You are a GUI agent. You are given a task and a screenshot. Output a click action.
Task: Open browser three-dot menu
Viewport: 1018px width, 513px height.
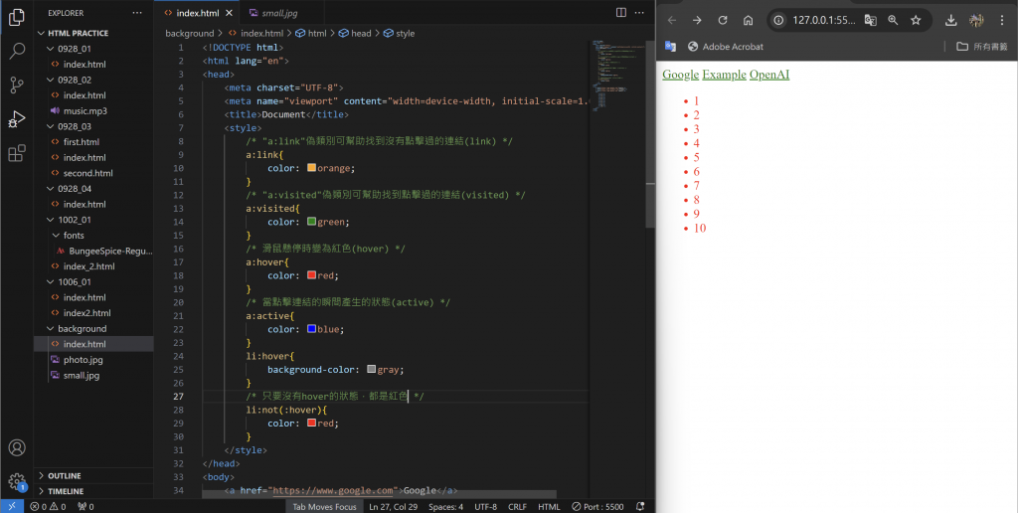point(1002,20)
